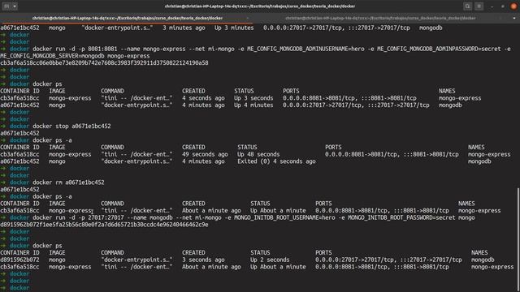The height and width of the screenshot is (292, 520).
Task: Click the last 'docker ps' command at bottom
Action: [47, 246]
